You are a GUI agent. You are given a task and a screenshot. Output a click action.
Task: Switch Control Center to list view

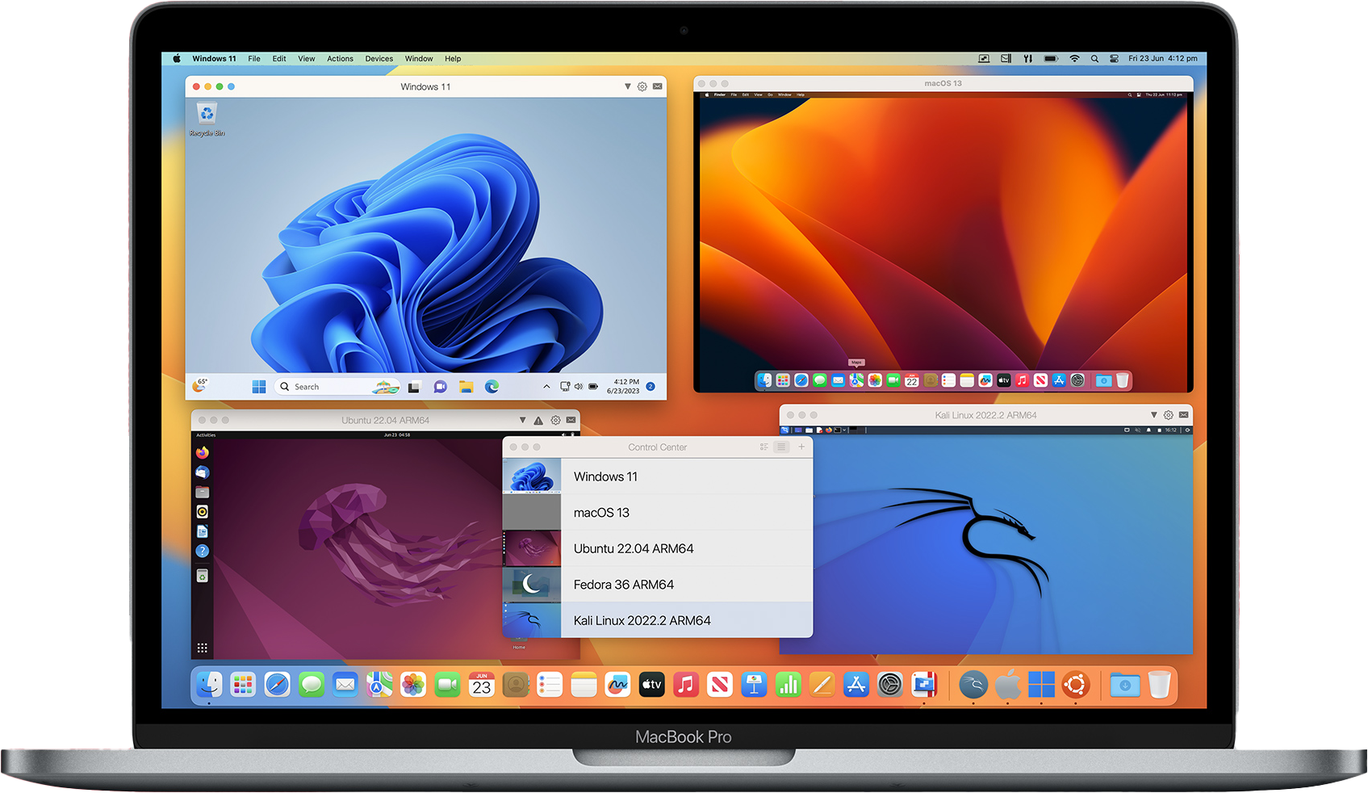[x=781, y=447]
